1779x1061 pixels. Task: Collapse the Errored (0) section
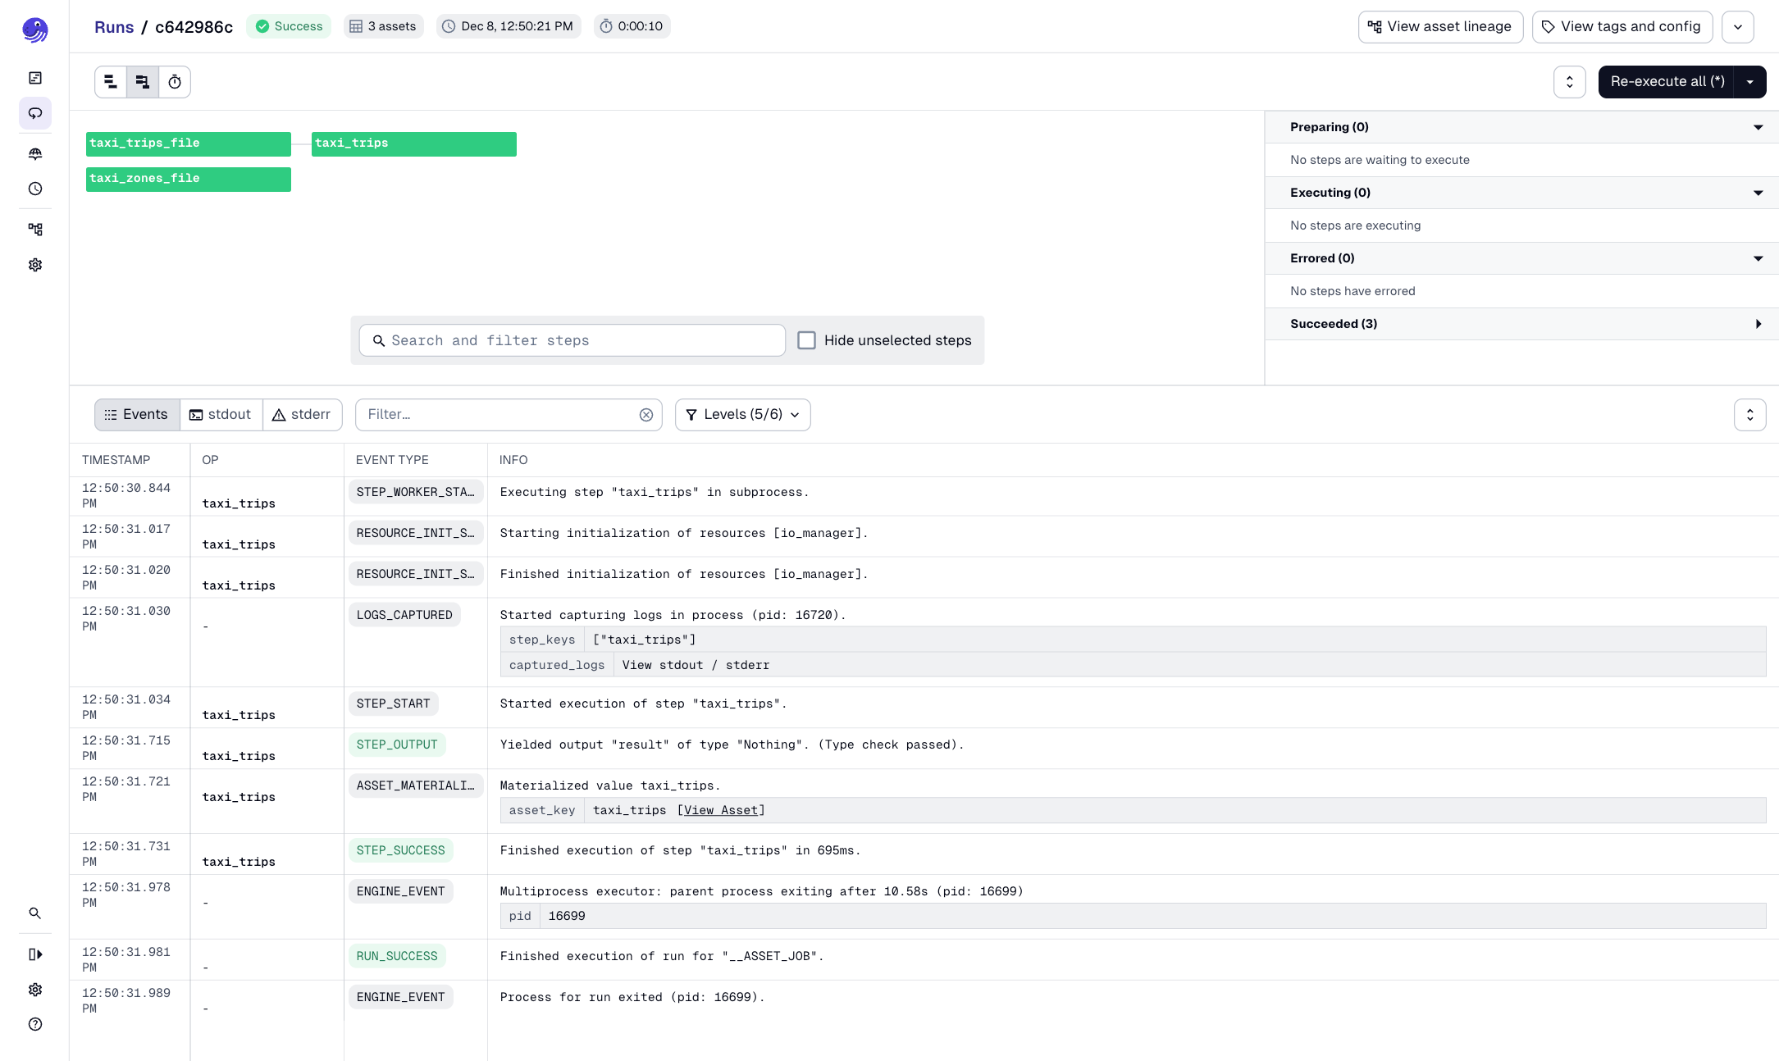[1758, 257]
